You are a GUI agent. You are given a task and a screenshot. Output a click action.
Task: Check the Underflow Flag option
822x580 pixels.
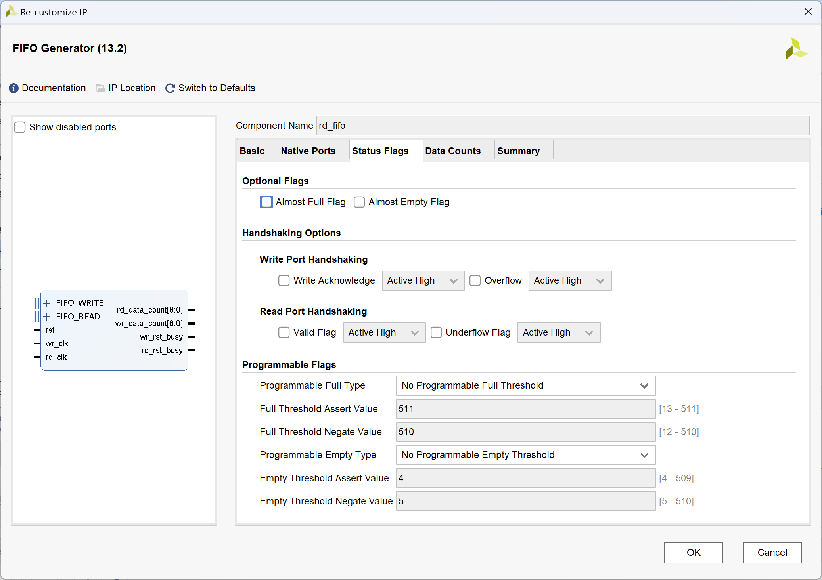click(x=436, y=332)
